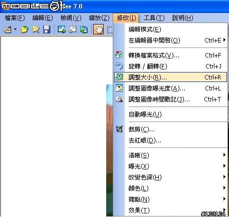Select 調整圖像時間戳記(J)... menu item
The width and height of the screenshot is (229, 218).
(x=170, y=99)
